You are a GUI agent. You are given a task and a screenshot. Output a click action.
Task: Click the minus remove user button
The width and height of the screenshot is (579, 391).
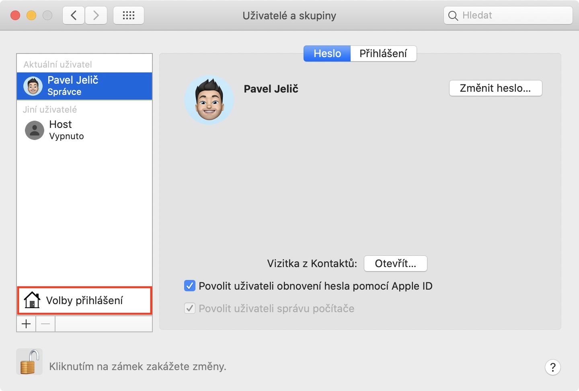click(x=45, y=324)
